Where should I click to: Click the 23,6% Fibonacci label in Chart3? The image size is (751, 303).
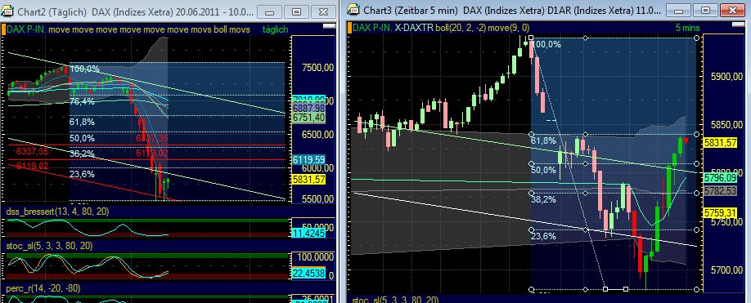543,236
